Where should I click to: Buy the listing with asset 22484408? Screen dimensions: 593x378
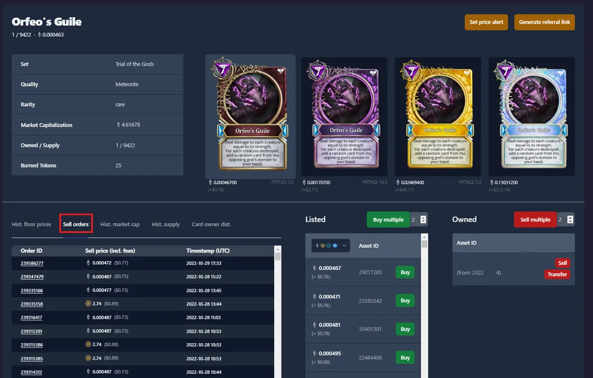[x=405, y=358]
